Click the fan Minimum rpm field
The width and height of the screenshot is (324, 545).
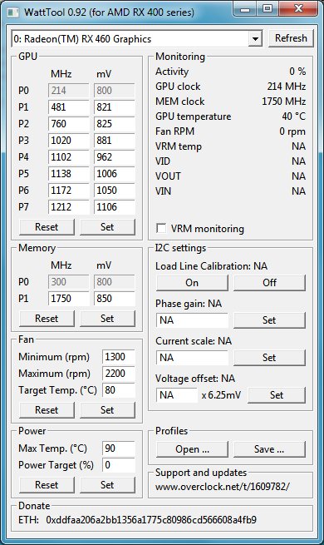click(x=119, y=357)
